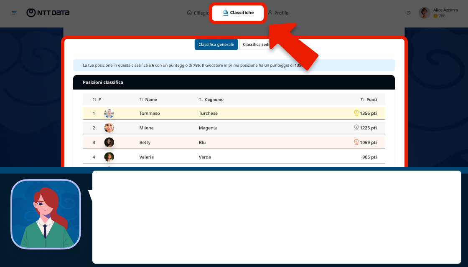Click the small icon left of Alice's avatar
Screen dimensions: 468x267
click(x=408, y=13)
